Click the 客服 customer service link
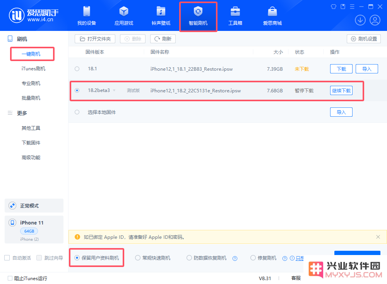This screenshot has height=284, width=387. pyautogui.click(x=296, y=278)
